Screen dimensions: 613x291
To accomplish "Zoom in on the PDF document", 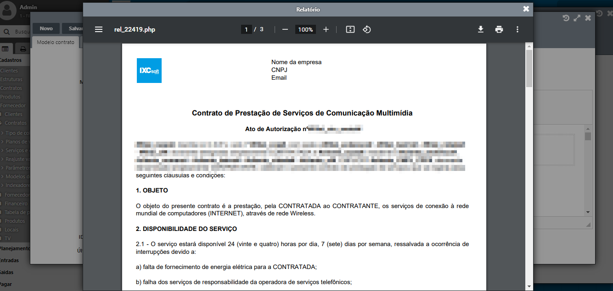I will [326, 29].
